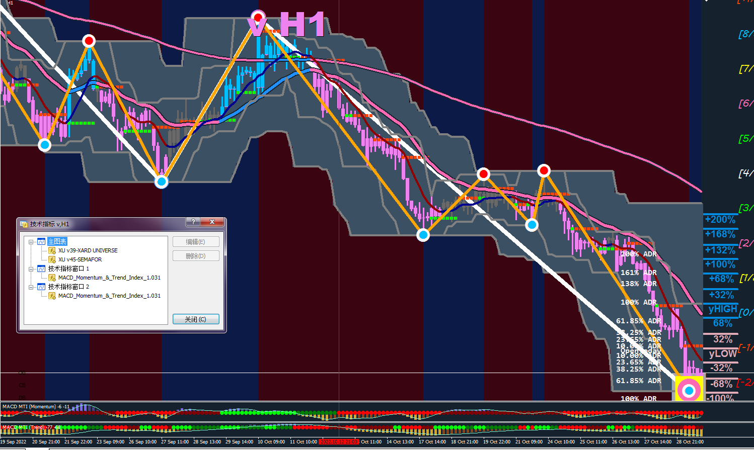
Task: Click the pink-blue target marker in yellow box
Action: point(689,390)
